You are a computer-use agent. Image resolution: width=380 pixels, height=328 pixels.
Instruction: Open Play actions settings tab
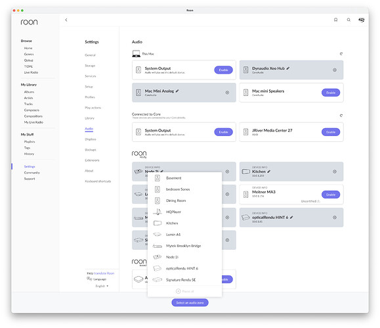click(93, 108)
